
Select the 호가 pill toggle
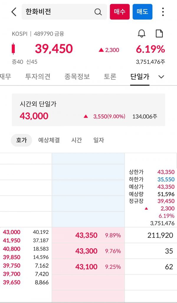pos(22,140)
